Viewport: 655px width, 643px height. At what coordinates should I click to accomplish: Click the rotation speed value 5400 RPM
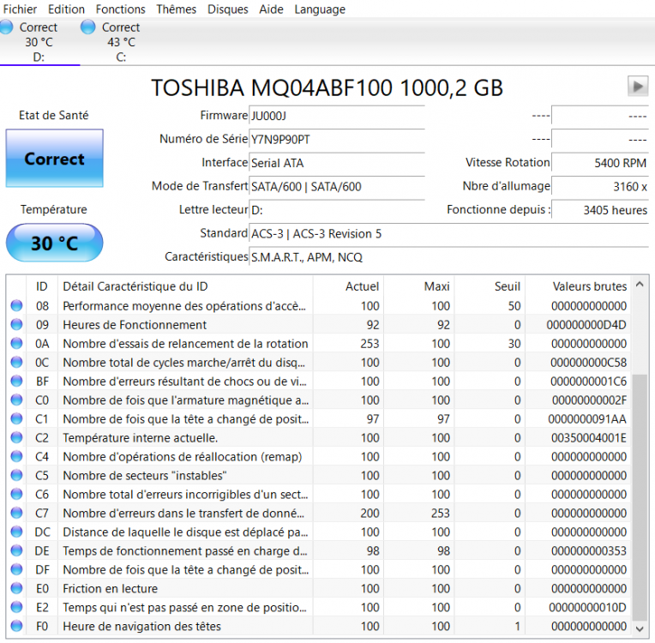click(600, 163)
